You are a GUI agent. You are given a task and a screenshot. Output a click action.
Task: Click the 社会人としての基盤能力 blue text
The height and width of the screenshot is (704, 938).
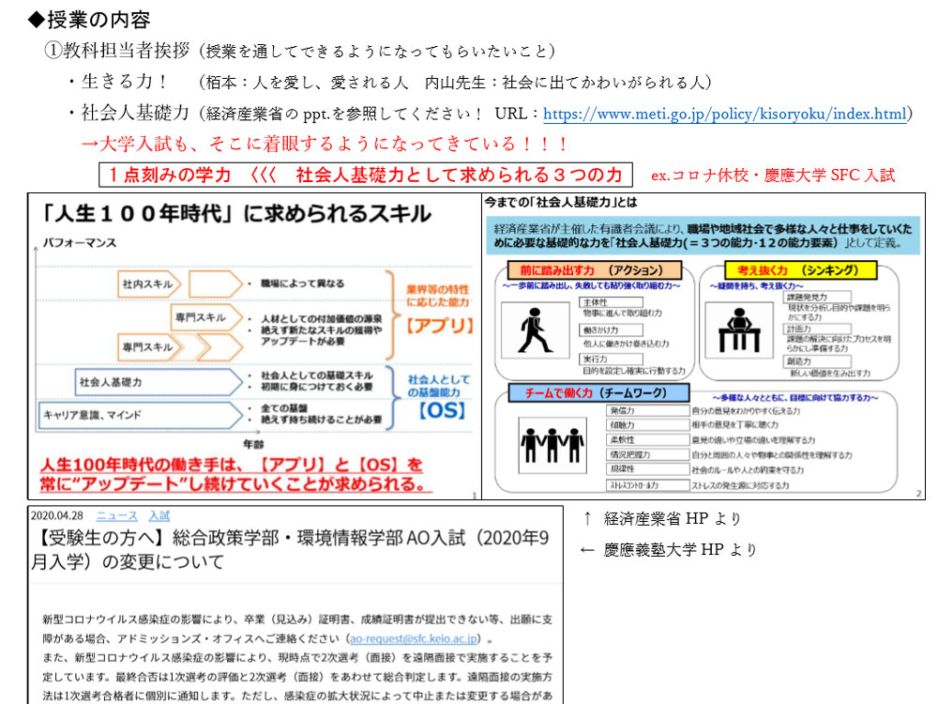[439, 386]
